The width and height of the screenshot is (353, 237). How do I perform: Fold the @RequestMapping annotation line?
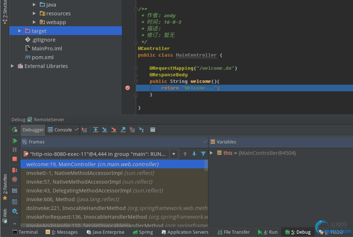pos(136,68)
